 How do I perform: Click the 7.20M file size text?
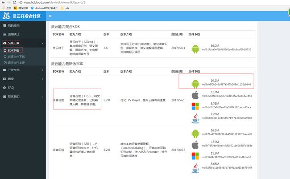point(215,114)
